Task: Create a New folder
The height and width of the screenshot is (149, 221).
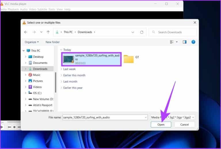Action: point(53,42)
